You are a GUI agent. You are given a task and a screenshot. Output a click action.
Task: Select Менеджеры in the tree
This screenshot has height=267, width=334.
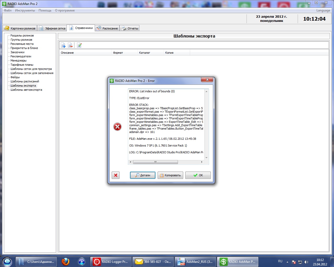19,60
